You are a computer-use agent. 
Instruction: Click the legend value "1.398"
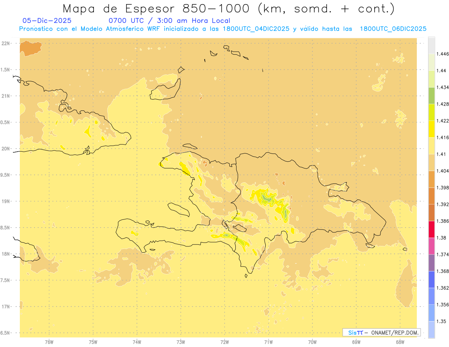443,188
